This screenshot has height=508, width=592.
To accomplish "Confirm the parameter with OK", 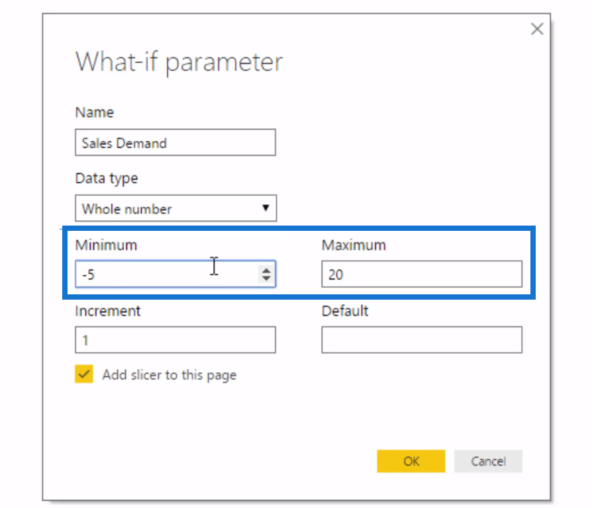I will click(411, 461).
